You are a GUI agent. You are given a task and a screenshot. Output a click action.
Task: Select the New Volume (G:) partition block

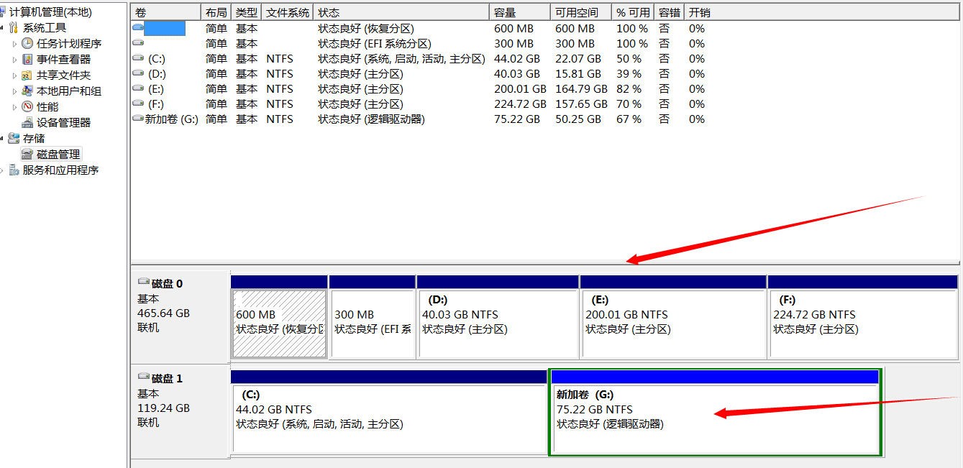click(714, 417)
